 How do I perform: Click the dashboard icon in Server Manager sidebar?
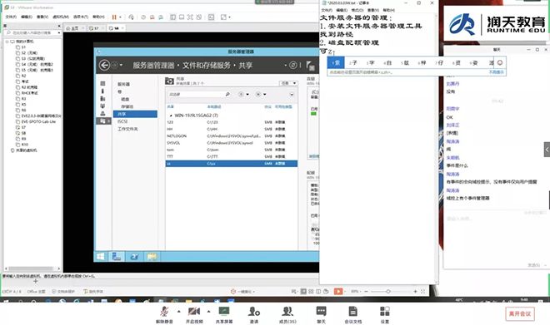(102, 84)
